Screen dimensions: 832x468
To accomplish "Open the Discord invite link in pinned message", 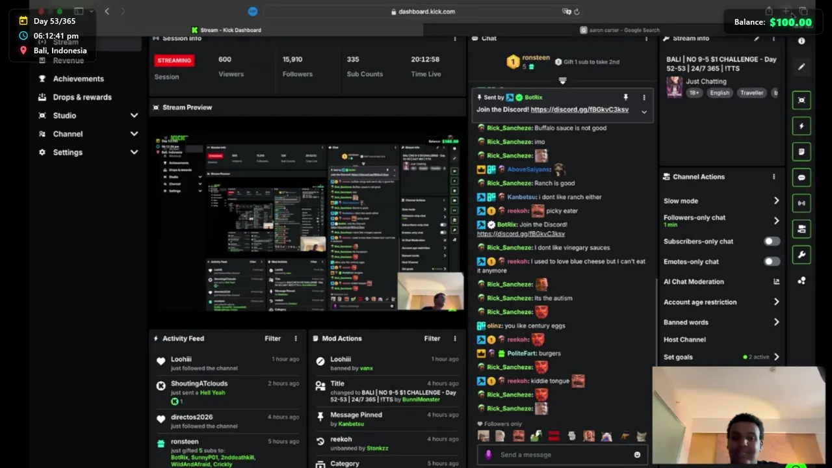I will [579, 109].
